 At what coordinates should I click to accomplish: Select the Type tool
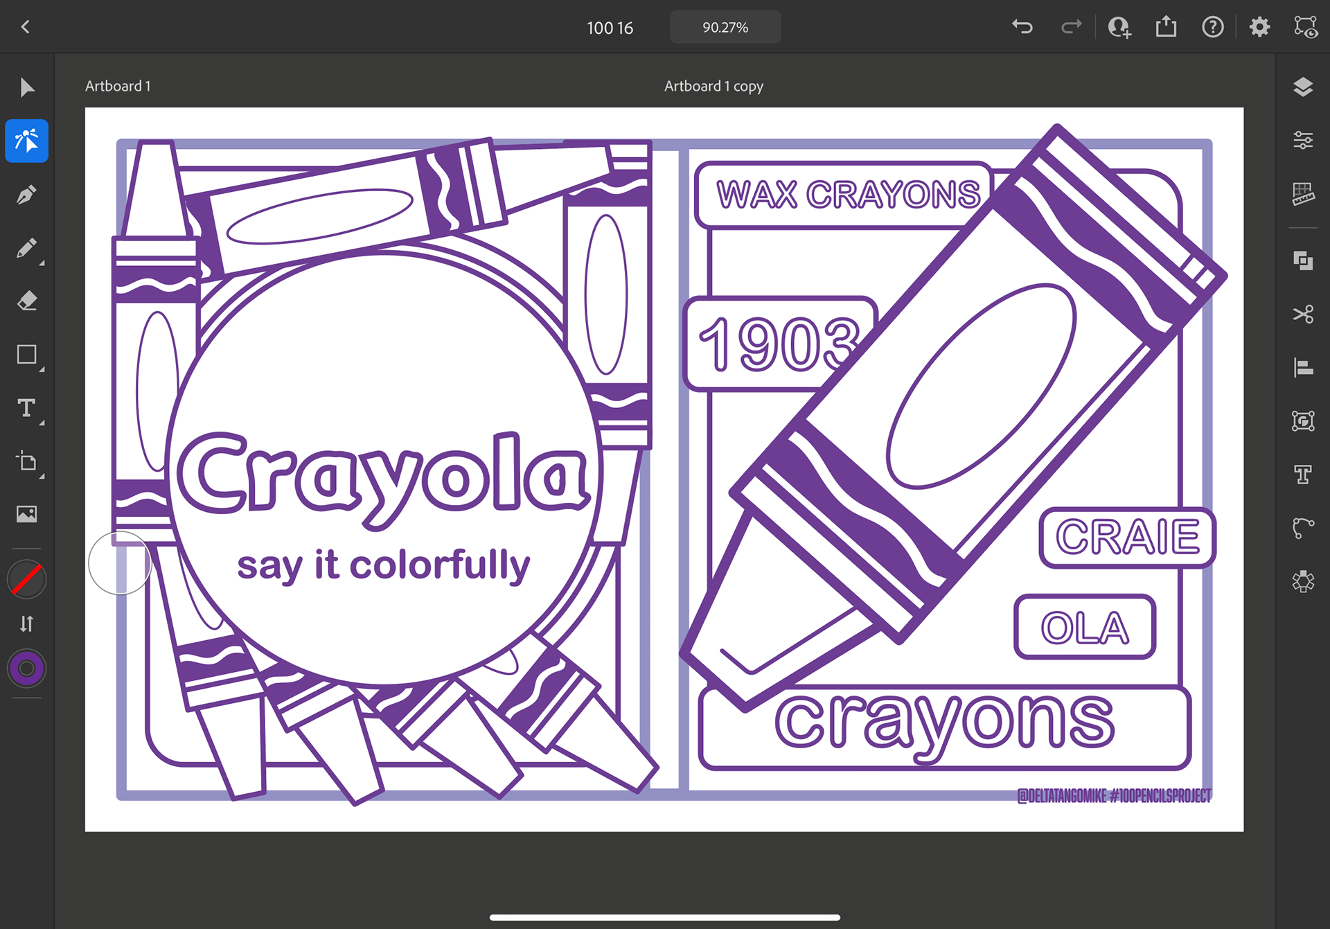click(26, 408)
